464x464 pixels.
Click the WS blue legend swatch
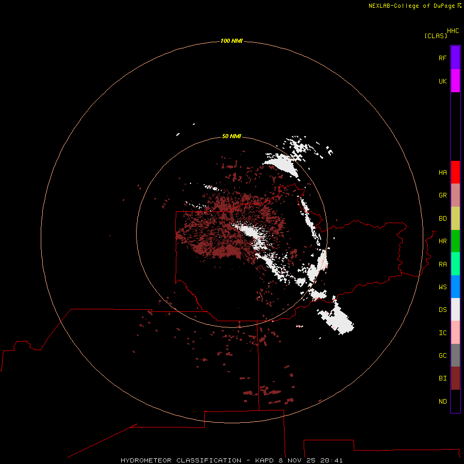click(455, 287)
